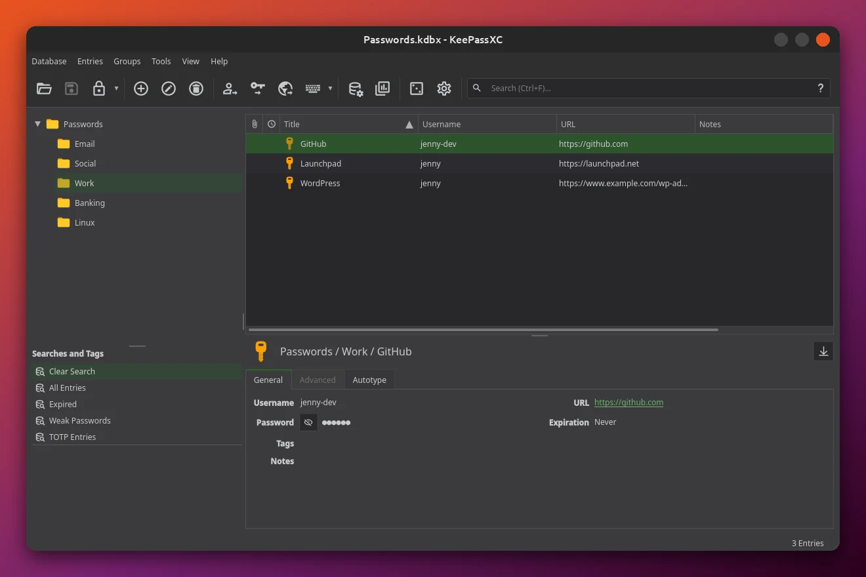Open the Help menu
Screen dimensions: 866x577
click(x=219, y=61)
